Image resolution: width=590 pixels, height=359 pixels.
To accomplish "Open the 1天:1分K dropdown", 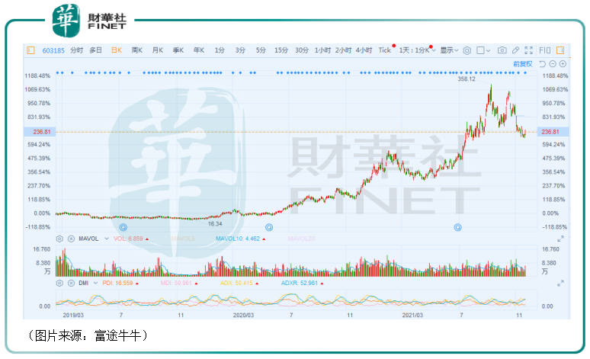I will [x=417, y=50].
